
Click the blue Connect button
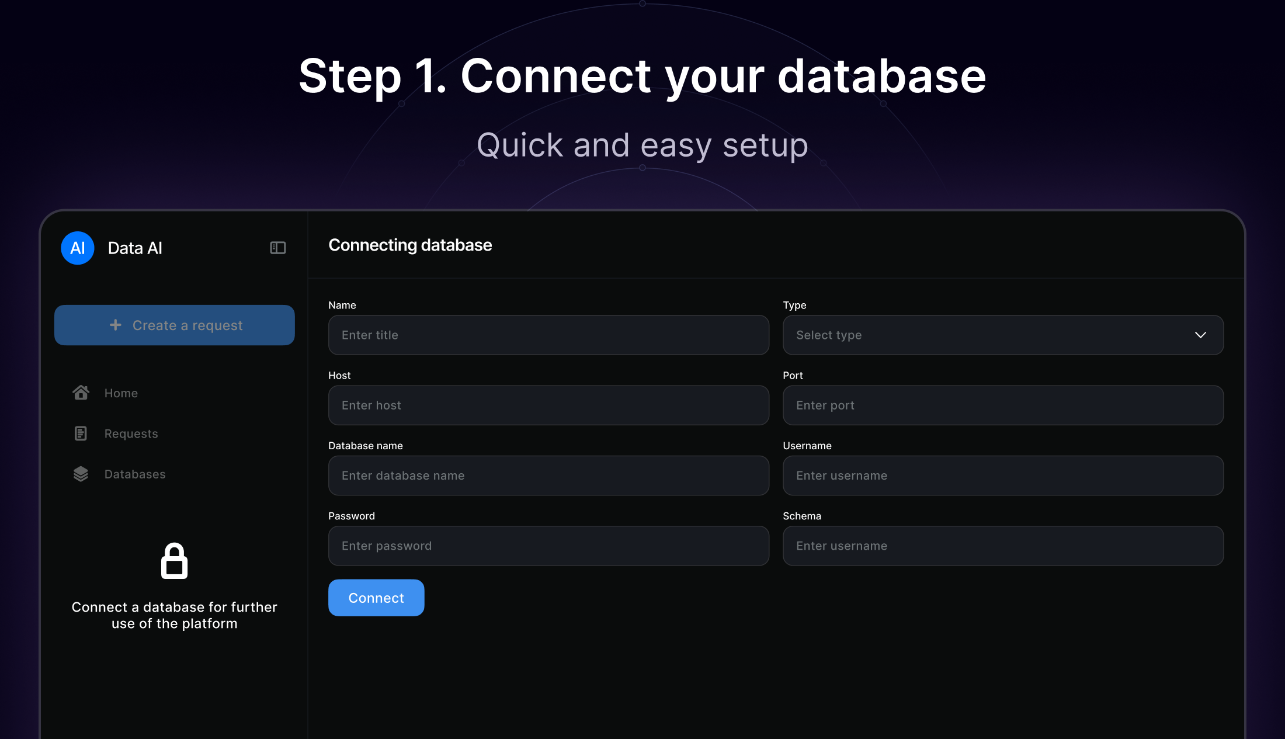(376, 598)
